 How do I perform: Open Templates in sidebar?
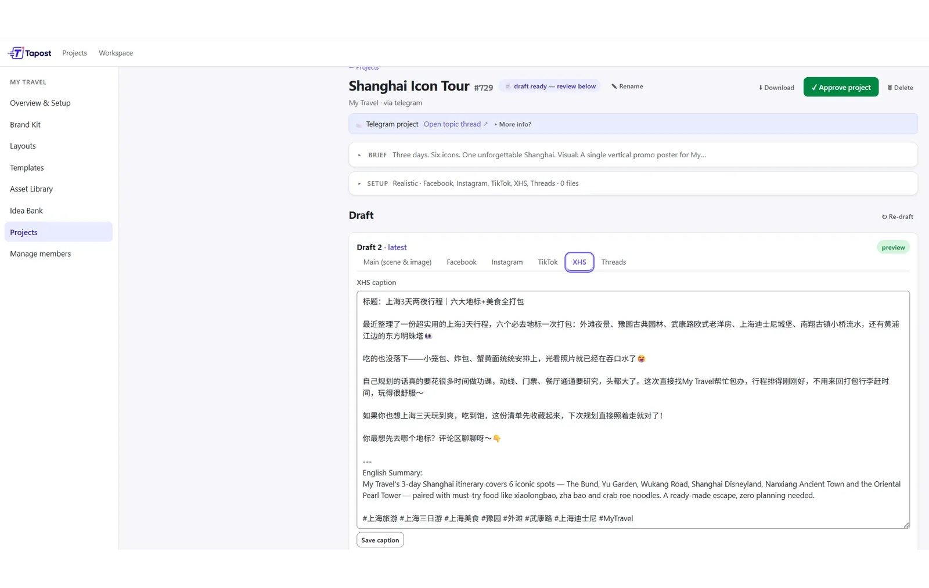[x=58, y=168]
